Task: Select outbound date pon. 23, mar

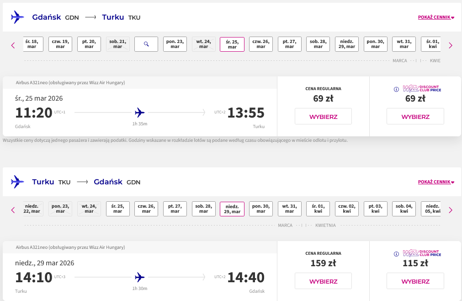Action: point(175,44)
